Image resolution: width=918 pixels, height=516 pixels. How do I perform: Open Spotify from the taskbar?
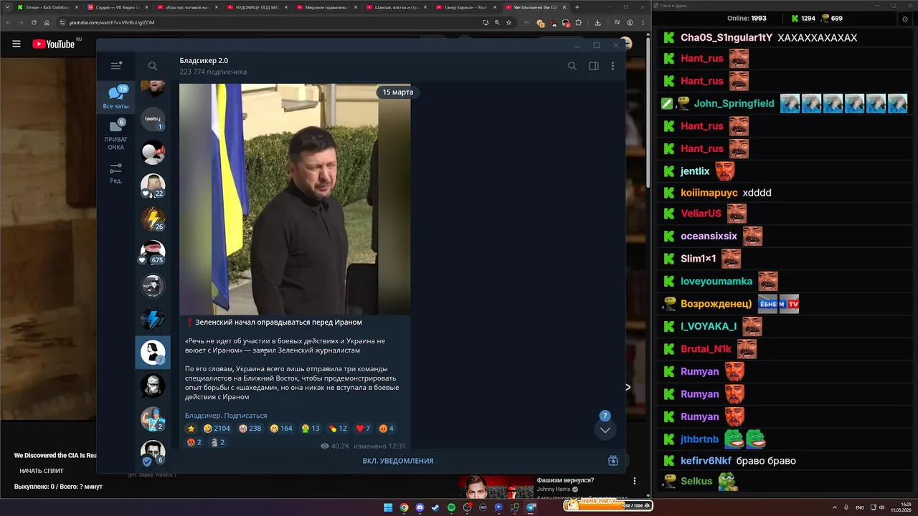click(x=451, y=507)
